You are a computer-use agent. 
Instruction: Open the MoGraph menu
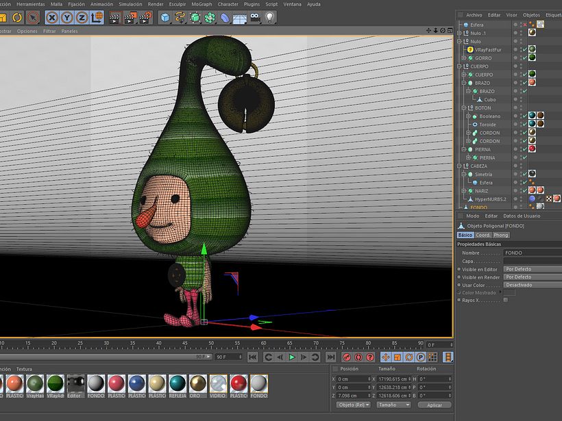pyautogui.click(x=201, y=4)
